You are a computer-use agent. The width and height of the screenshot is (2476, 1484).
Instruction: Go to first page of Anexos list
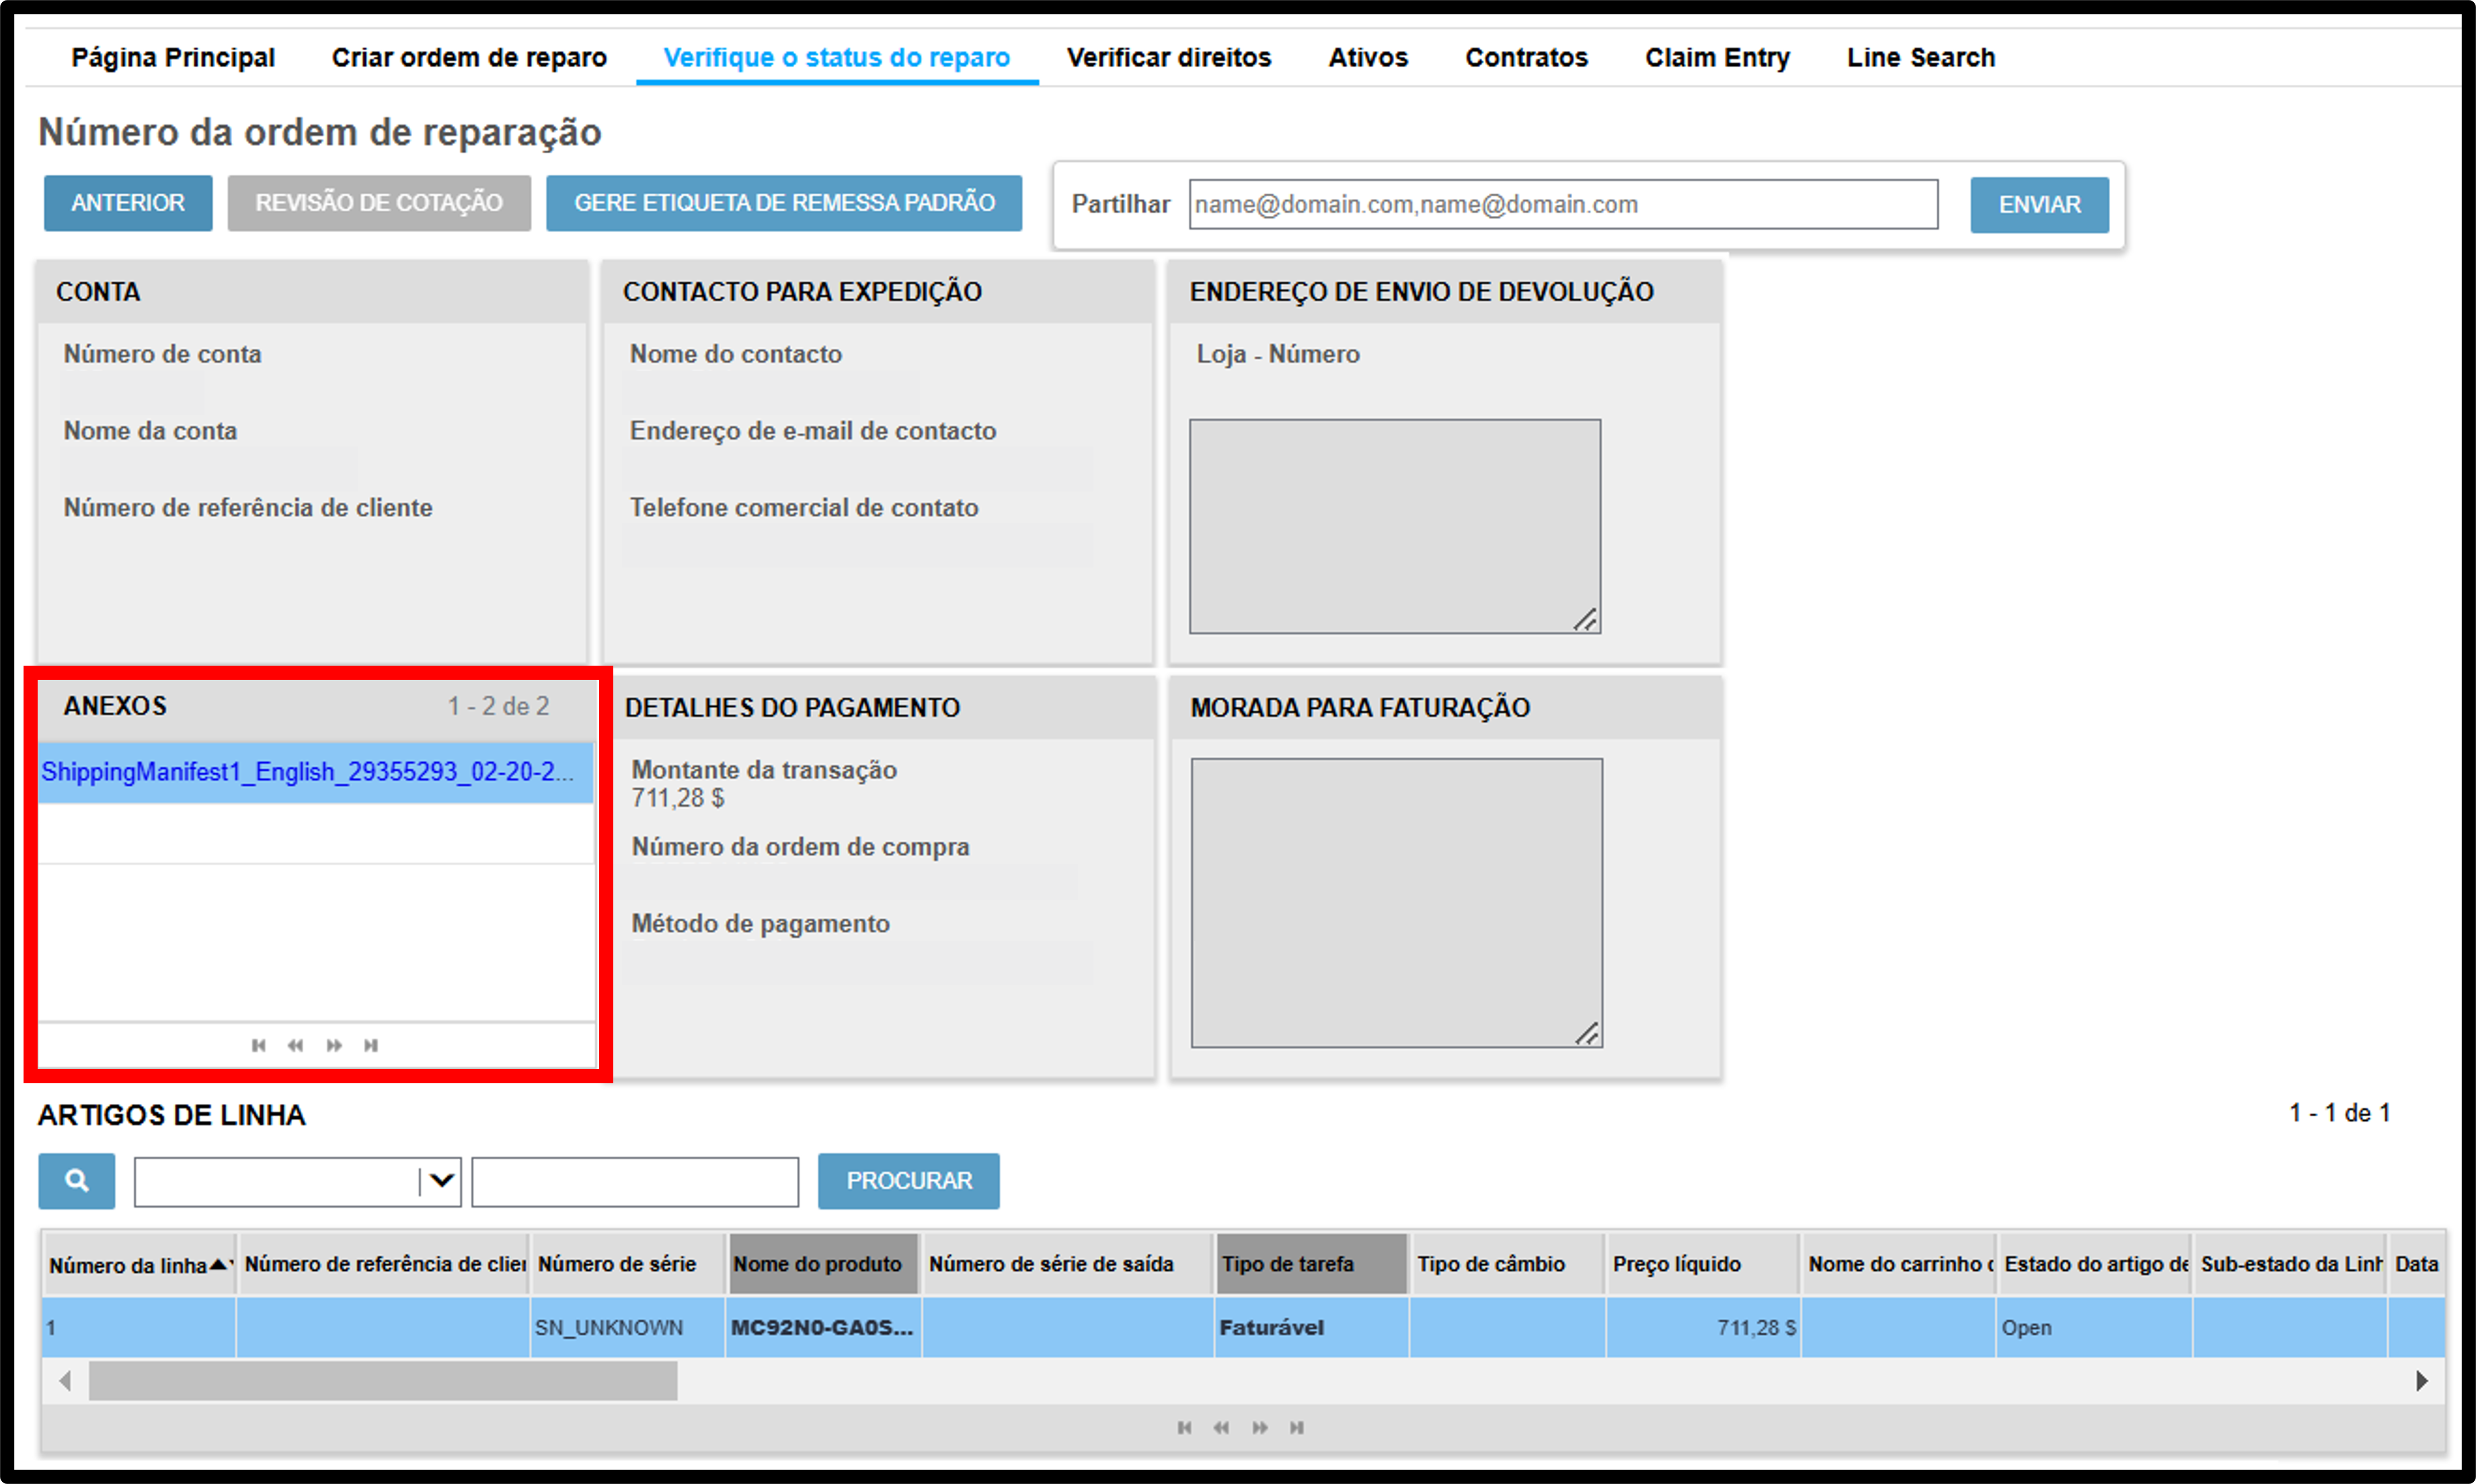coord(259,1045)
